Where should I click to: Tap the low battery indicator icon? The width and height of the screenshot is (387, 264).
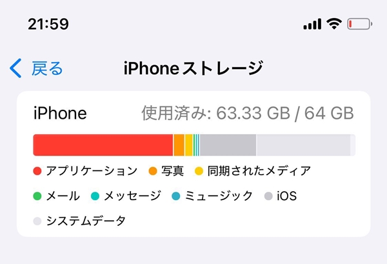pyautogui.click(x=360, y=24)
